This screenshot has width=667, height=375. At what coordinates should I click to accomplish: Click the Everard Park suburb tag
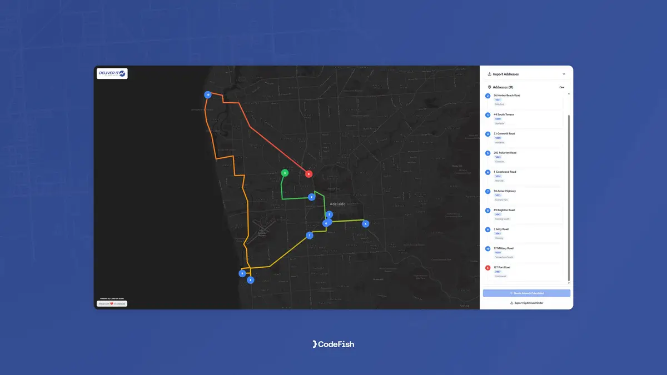501,200
